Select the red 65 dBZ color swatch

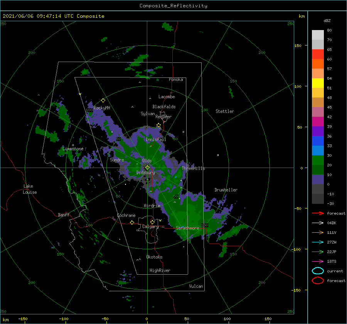point(318,54)
